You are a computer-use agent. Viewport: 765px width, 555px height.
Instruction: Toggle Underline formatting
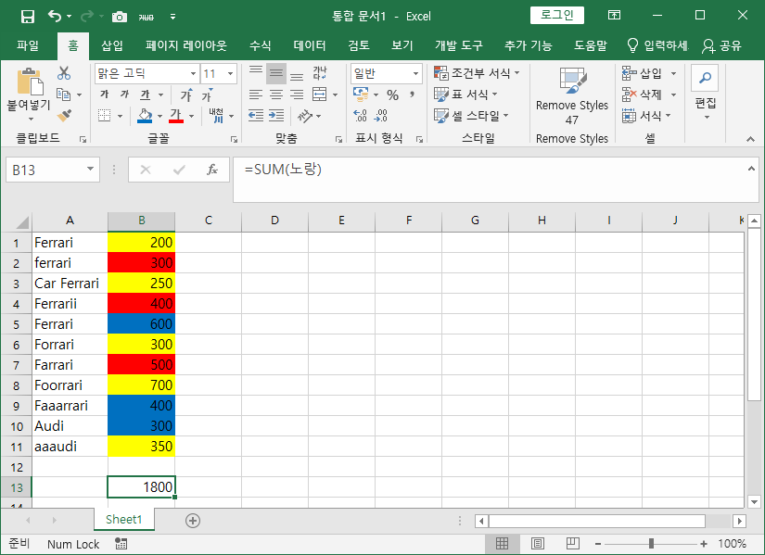coord(145,95)
